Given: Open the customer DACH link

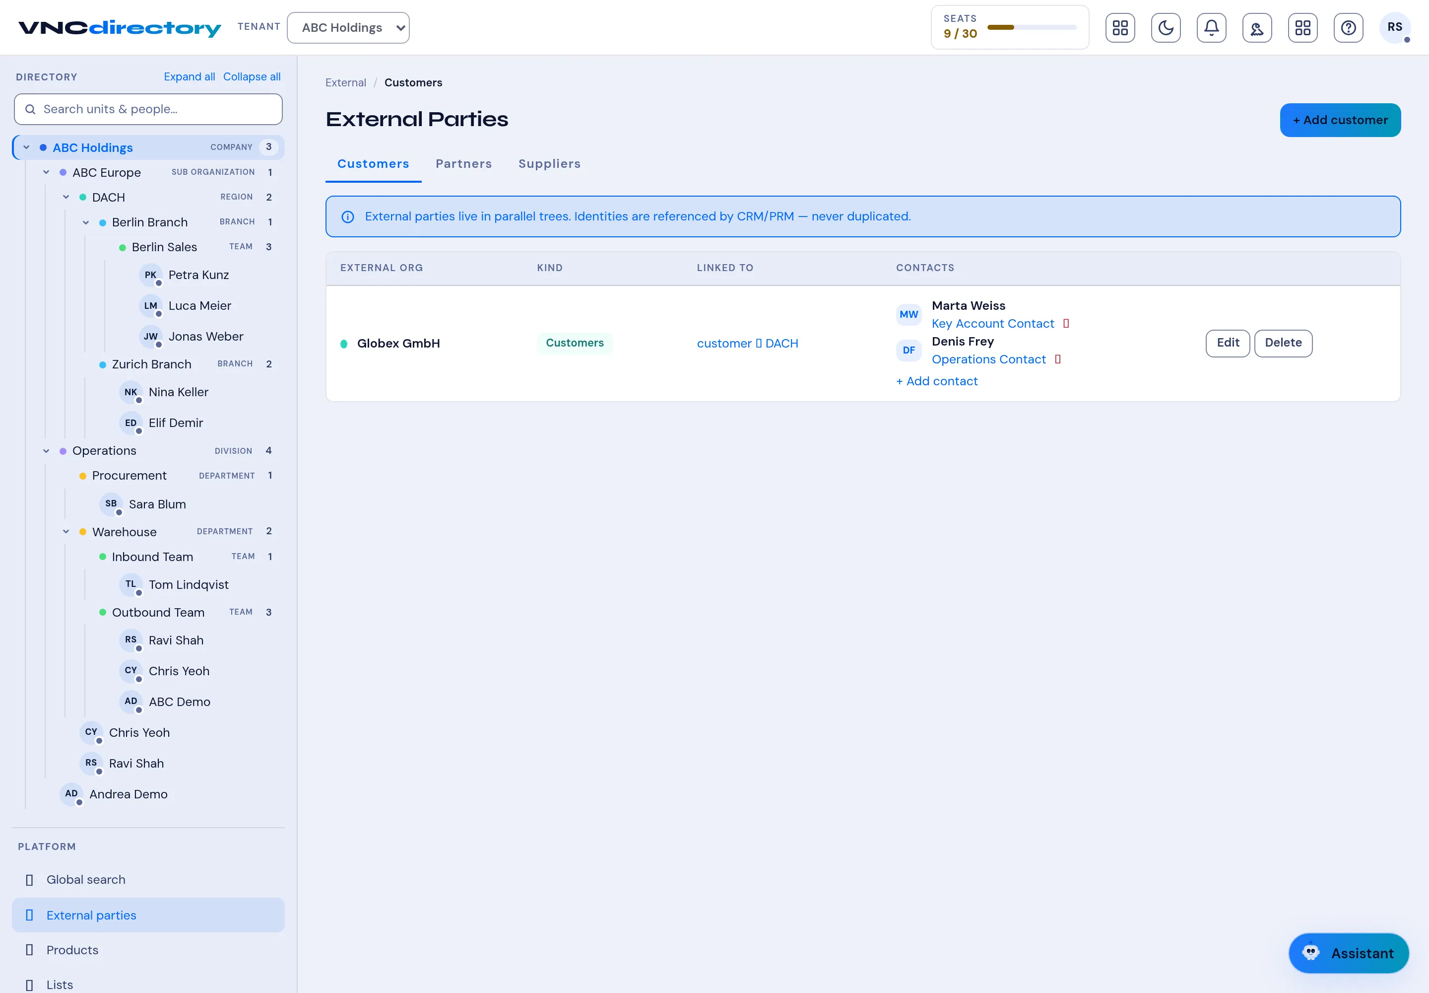Looking at the screenshot, I should coord(747,344).
